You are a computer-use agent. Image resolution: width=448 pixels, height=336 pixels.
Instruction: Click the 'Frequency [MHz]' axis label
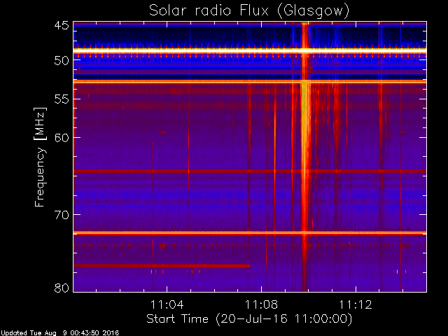pos(40,157)
